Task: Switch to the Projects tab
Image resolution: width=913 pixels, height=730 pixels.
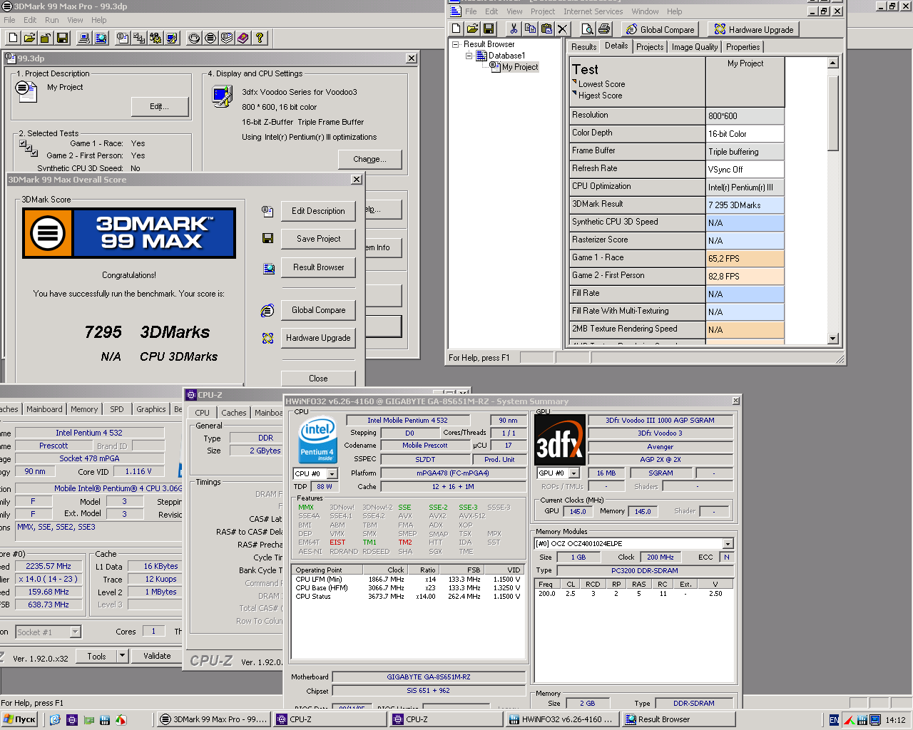Action: (x=650, y=47)
